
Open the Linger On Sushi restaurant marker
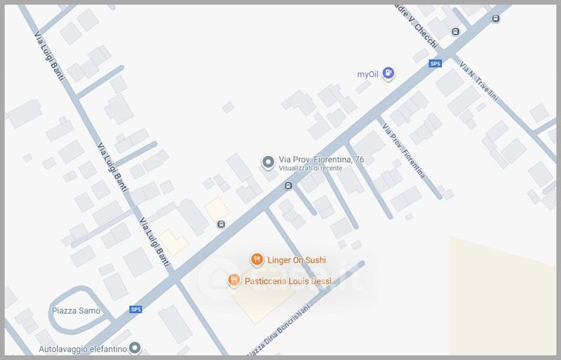[257, 260]
